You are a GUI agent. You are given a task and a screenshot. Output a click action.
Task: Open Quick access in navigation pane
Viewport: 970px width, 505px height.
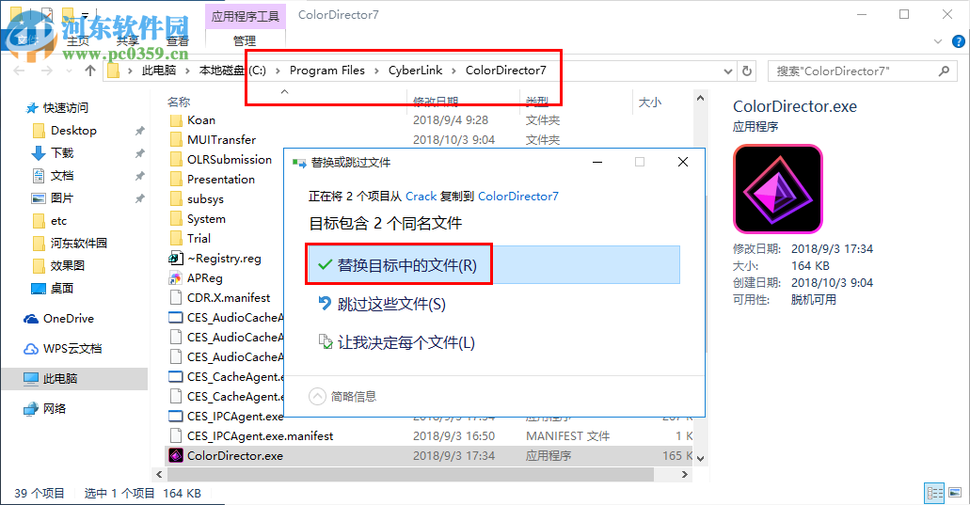[66, 107]
